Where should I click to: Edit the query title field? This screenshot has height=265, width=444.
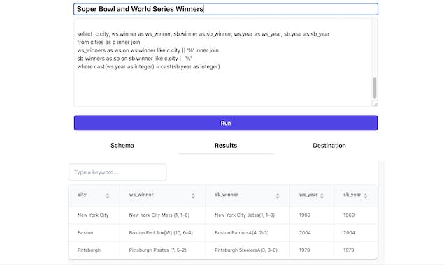[x=226, y=9]
